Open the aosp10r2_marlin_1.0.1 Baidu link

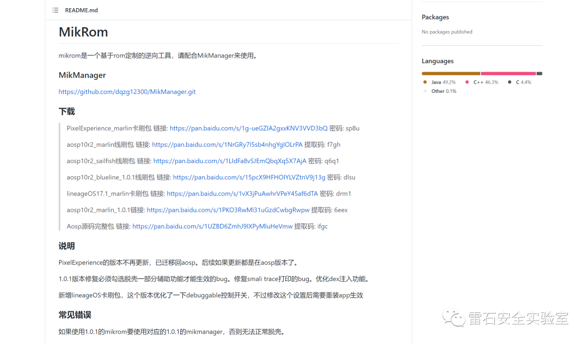228,210
